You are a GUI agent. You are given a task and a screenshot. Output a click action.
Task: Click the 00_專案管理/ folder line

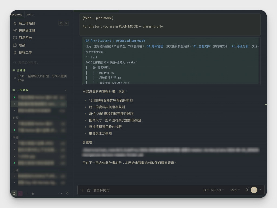click(x=101, y=68)
